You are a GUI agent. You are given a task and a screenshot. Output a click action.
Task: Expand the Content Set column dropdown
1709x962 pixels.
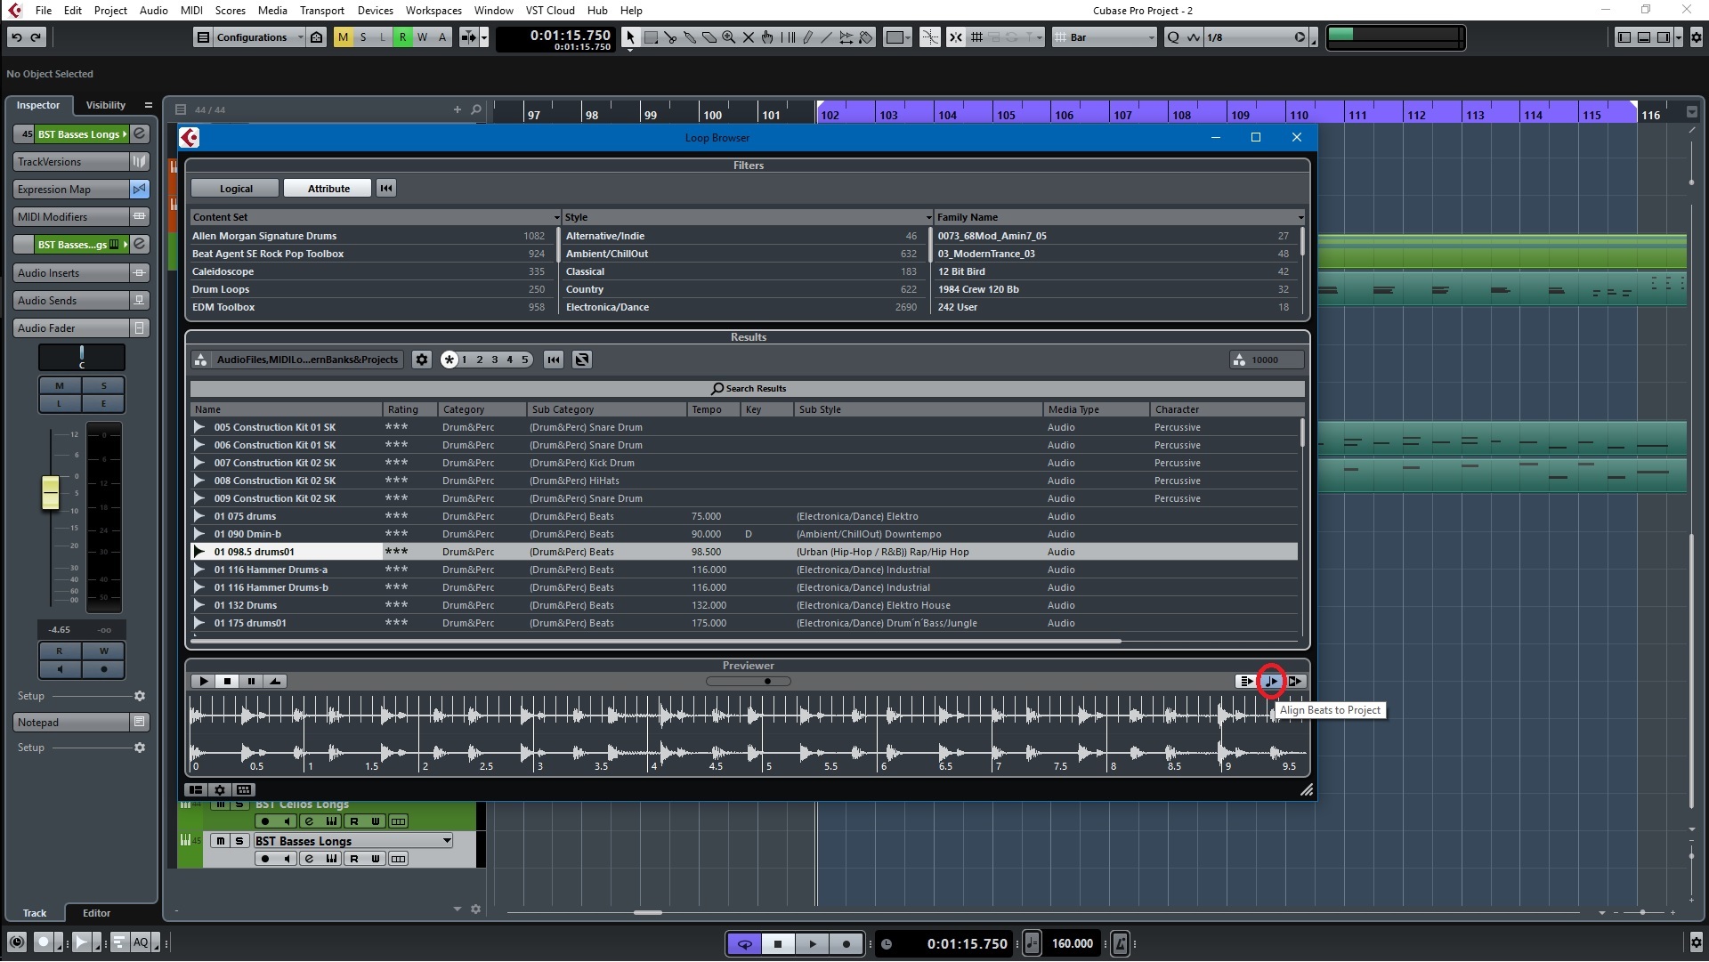(556, 218)
